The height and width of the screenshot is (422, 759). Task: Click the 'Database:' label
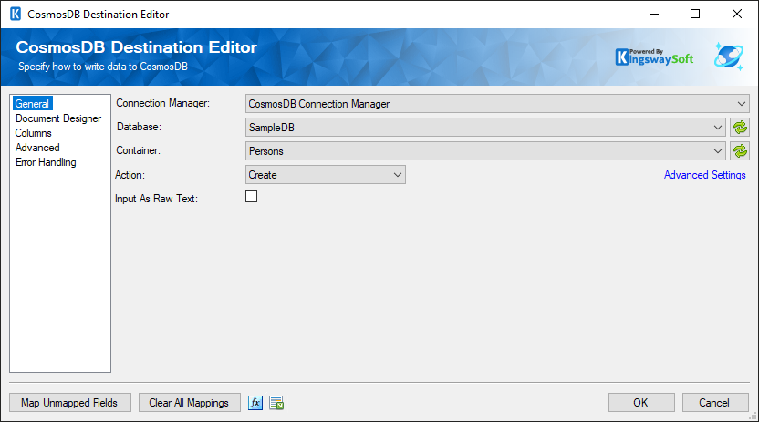coord(139,127)
